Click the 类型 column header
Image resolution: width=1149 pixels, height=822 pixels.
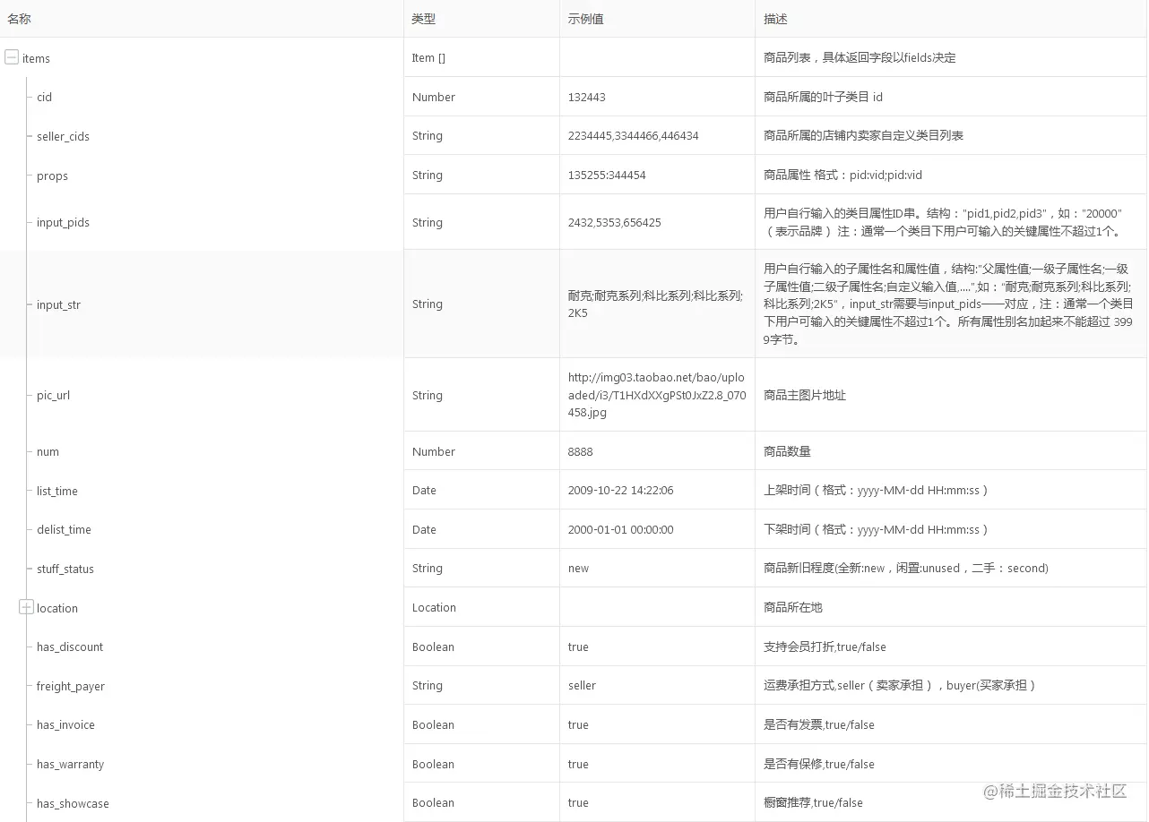click(x=421, y=18)
